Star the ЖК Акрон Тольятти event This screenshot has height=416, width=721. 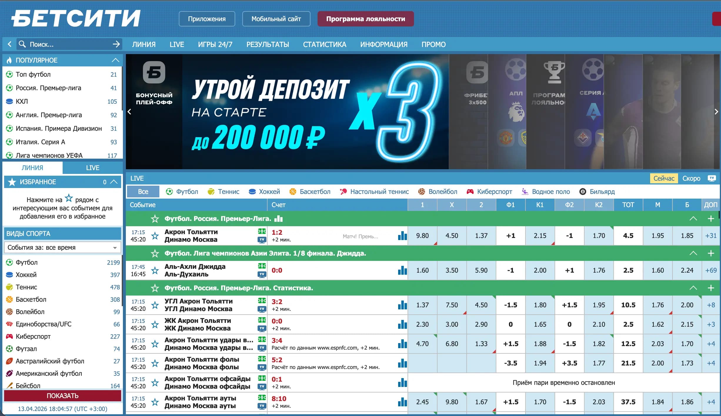pos(155,324)
